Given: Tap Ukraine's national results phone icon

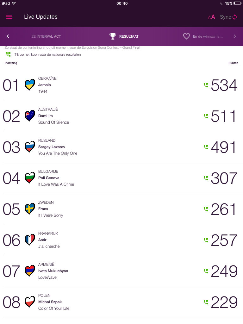Looking at the screenshot, I should click(206, 85).
